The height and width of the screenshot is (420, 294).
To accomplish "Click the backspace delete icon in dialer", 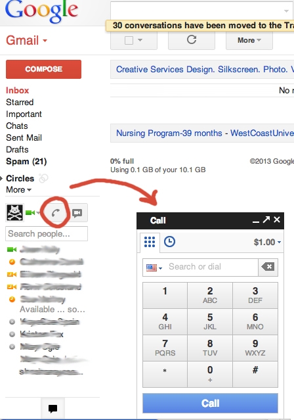I will coord(268,267).
